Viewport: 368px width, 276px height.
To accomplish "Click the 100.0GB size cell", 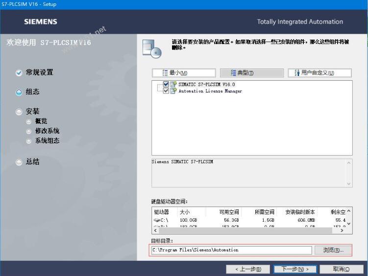I will pyautogui.click(x=189, y=220).
